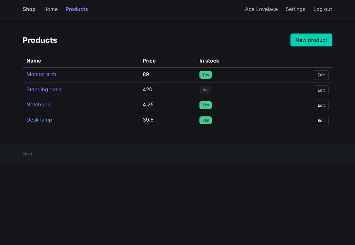Click the Products page heading
The height and width of the screenshot is (245, 355).
40,40
